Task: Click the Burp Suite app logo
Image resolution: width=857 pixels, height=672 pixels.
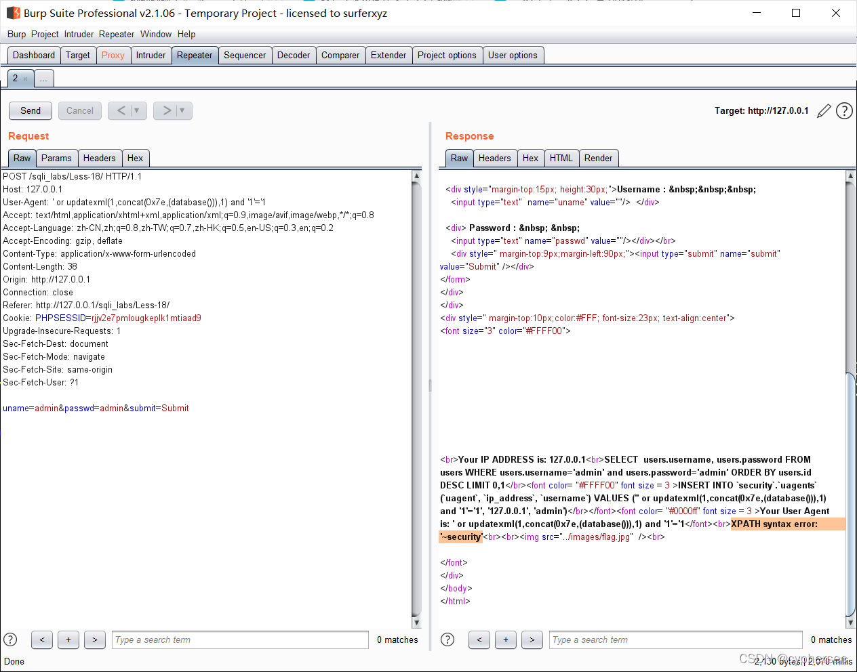Action: point(14,13)
